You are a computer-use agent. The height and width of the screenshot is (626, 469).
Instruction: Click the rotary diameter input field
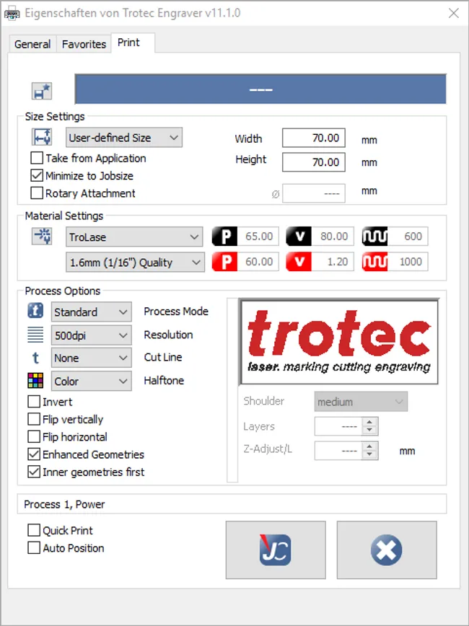click(314, 193)
